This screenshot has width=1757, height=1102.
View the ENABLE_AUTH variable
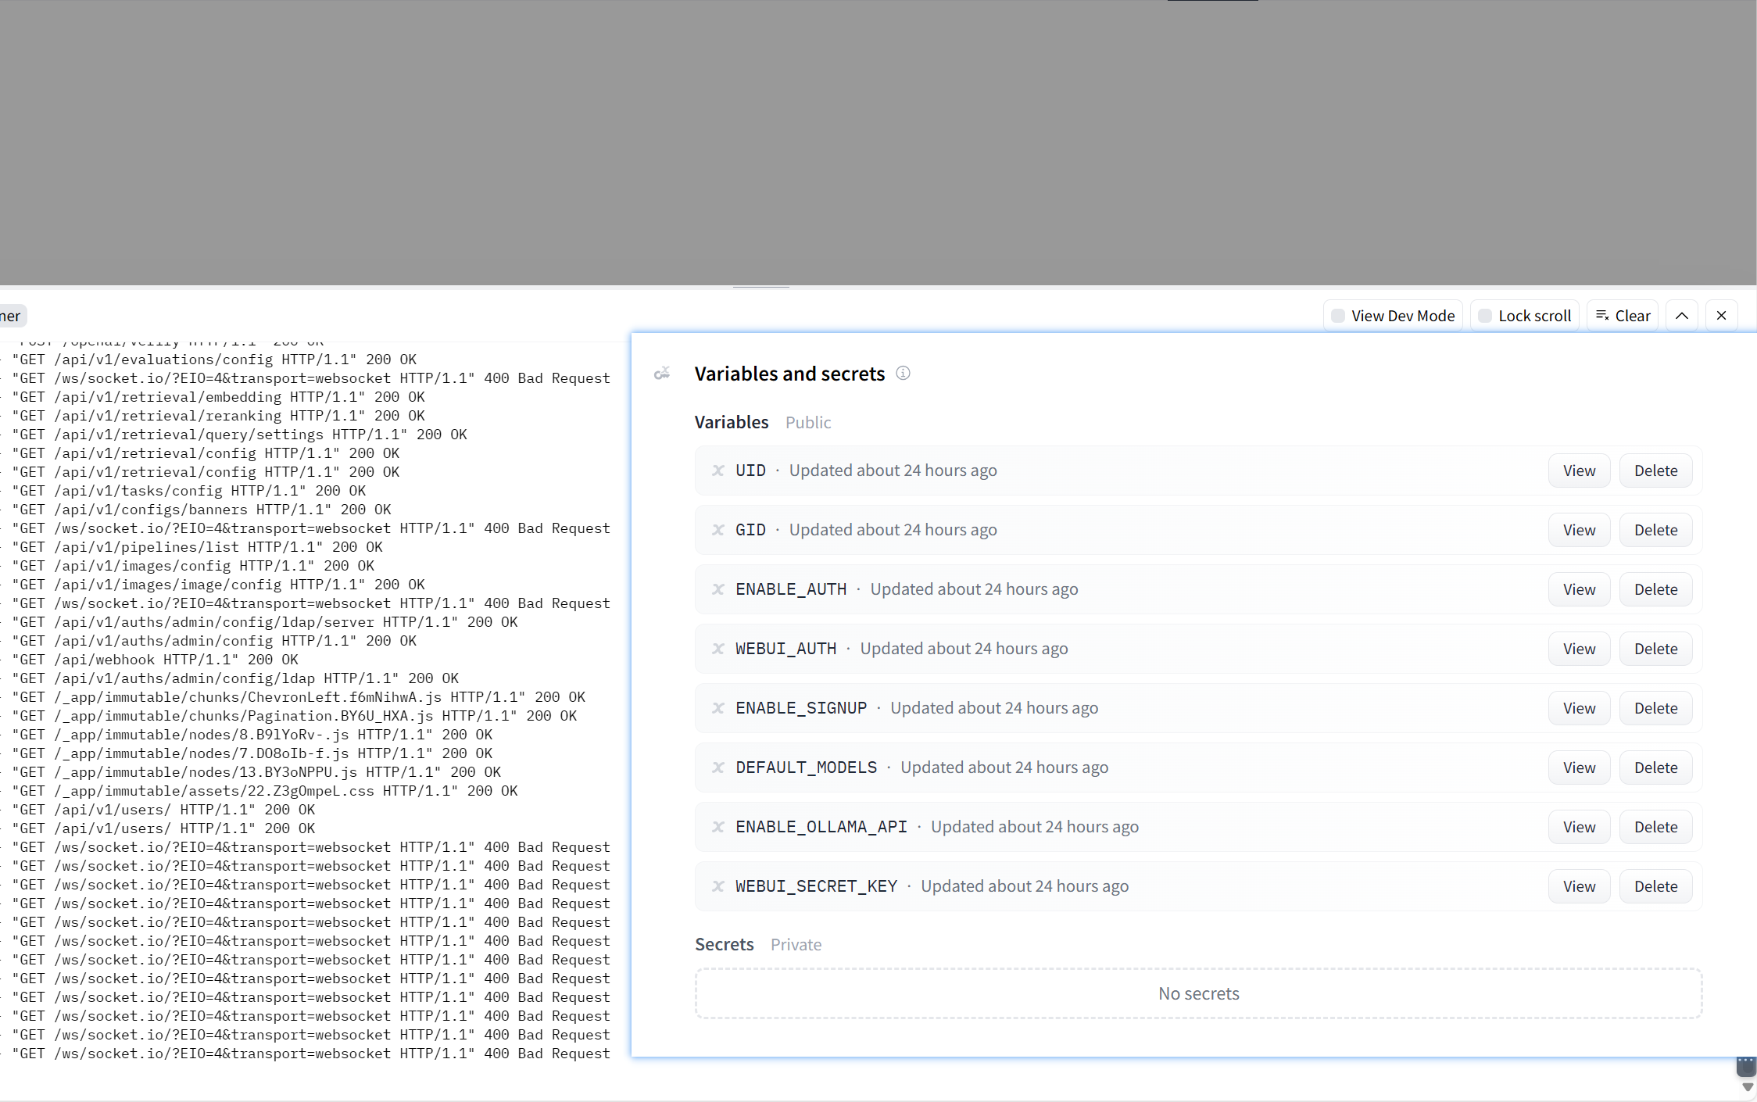click(1579, 589)
